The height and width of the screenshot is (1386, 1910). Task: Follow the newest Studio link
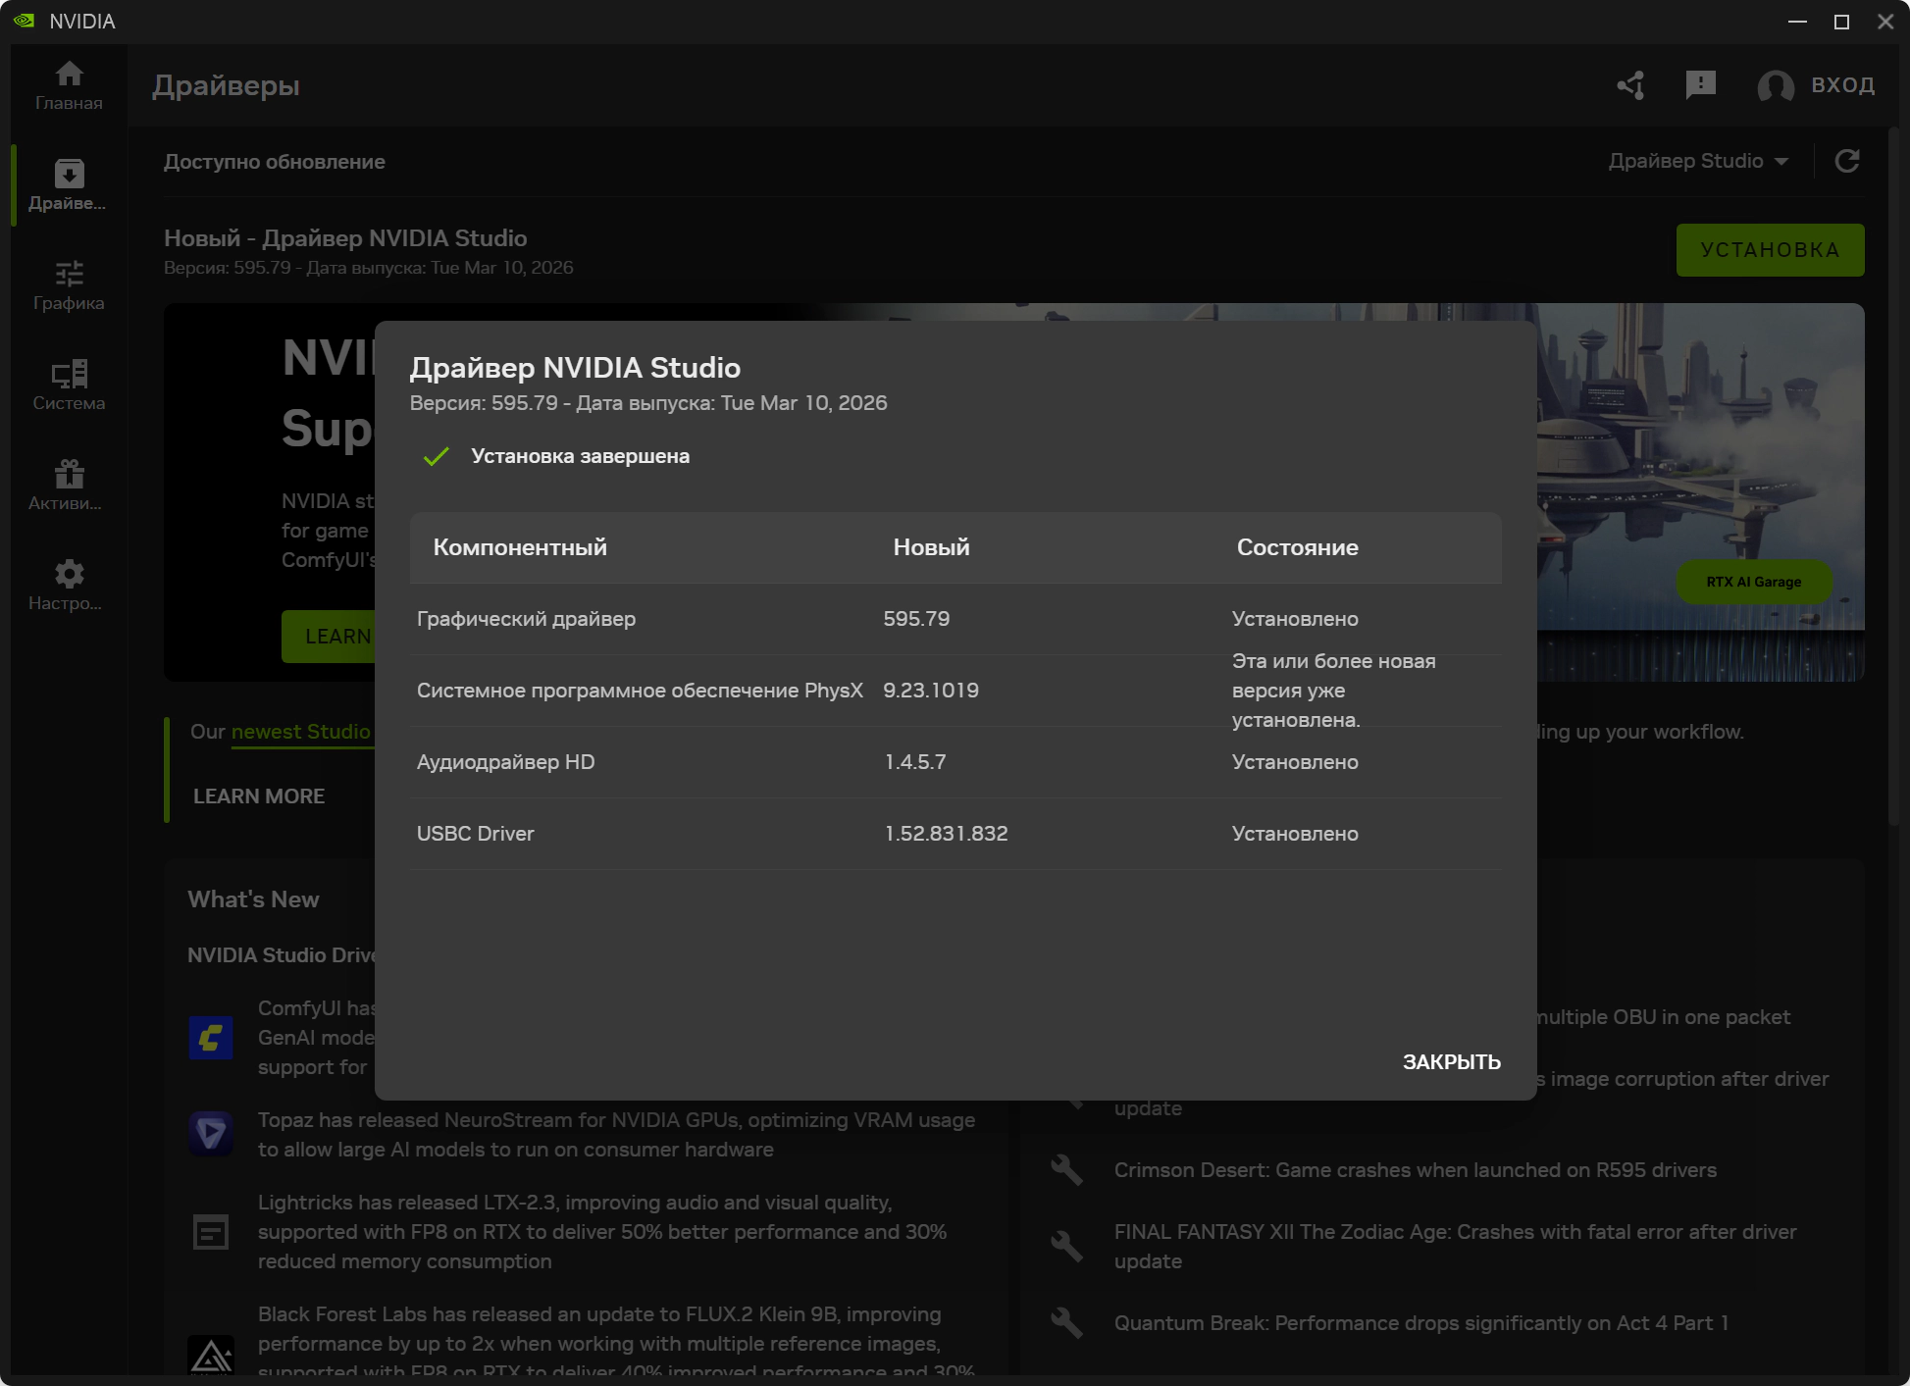[x=300, y=732]
